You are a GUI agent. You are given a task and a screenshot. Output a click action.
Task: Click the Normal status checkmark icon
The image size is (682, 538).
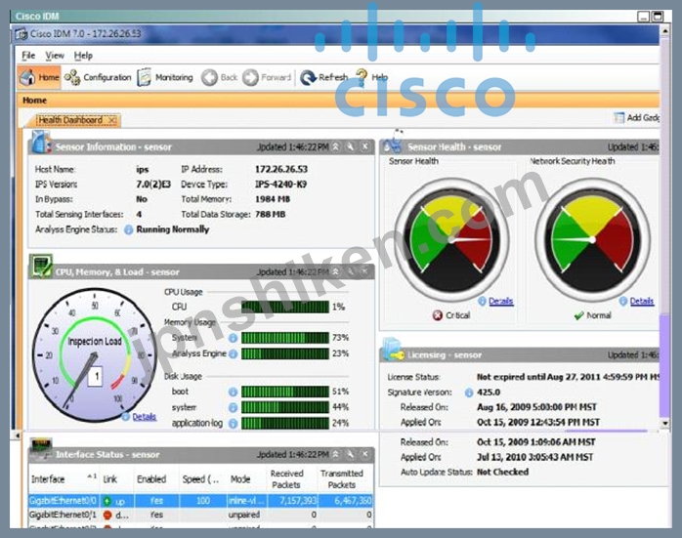click(578, 315)
